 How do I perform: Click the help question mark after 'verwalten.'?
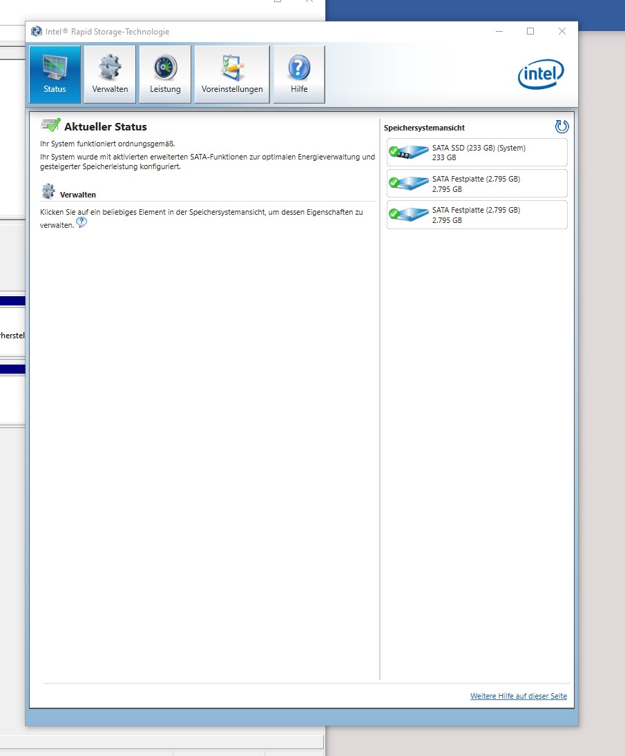[81, 222]
